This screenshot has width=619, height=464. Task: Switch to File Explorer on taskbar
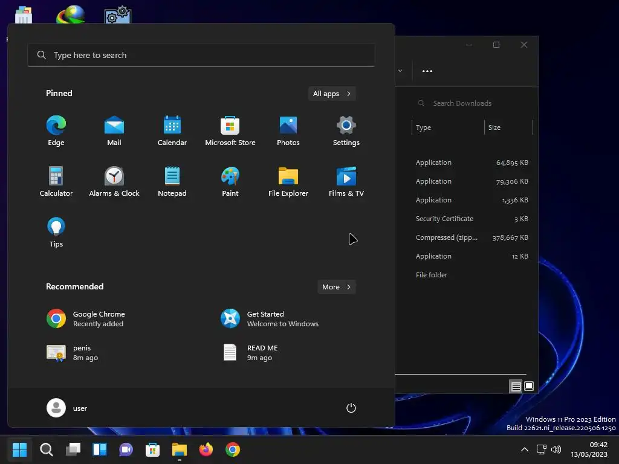[179, 449]
